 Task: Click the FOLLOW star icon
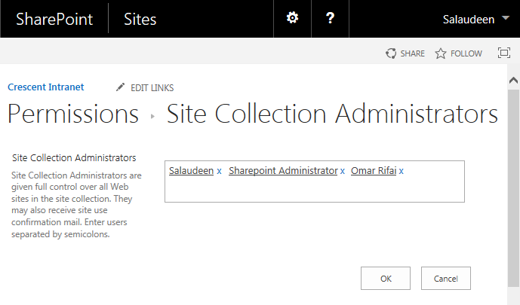click(441, 53)
